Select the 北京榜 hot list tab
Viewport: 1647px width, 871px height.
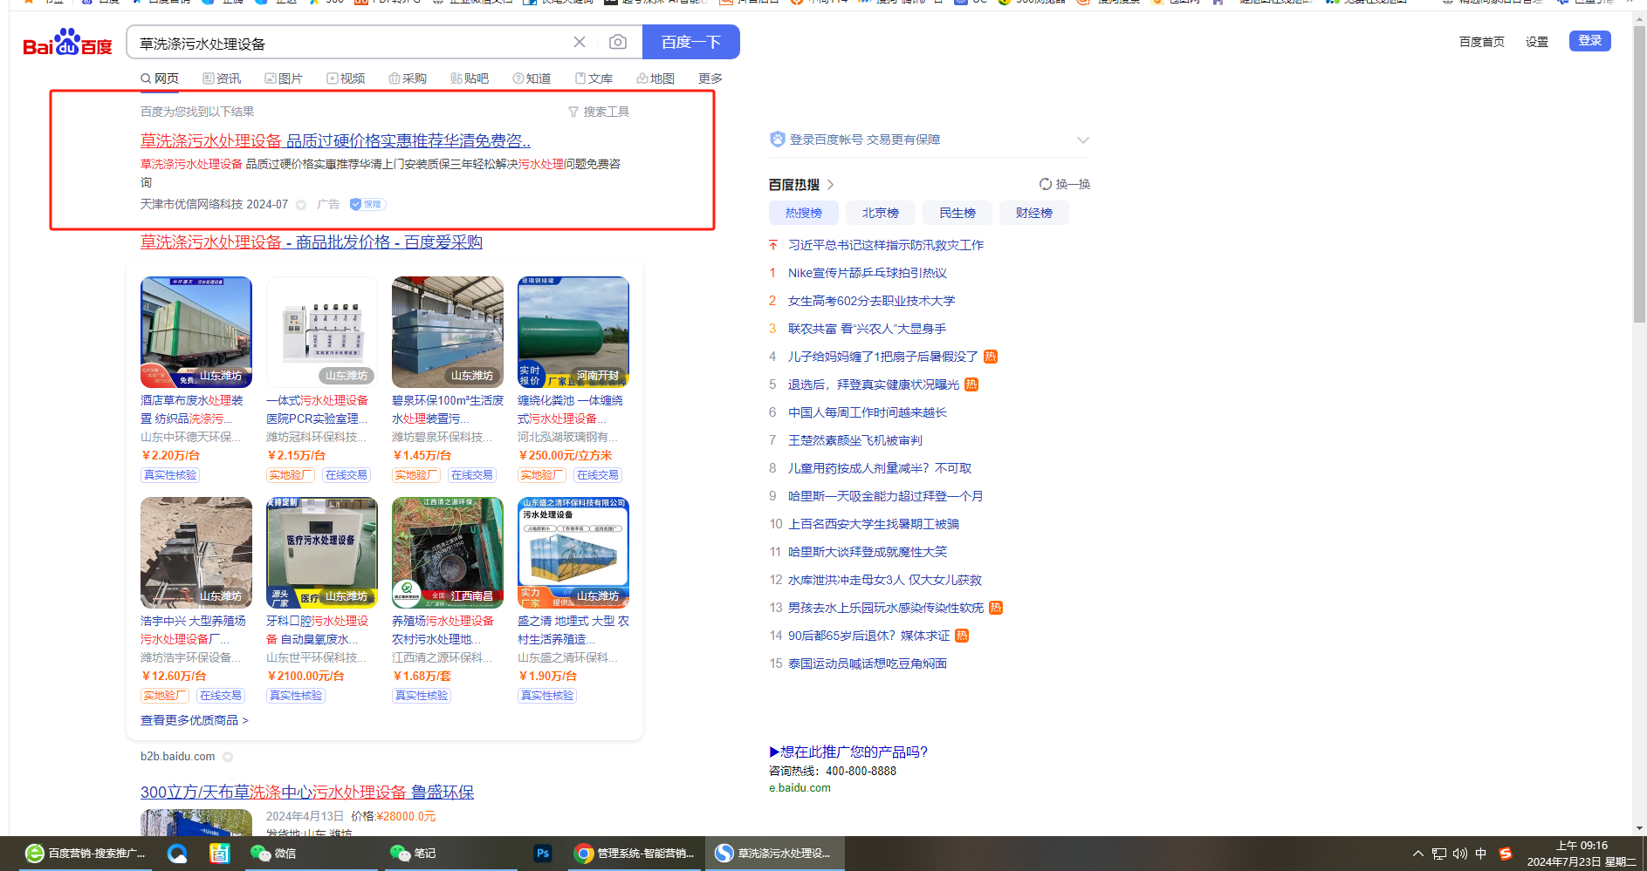[x=880, y=213]
